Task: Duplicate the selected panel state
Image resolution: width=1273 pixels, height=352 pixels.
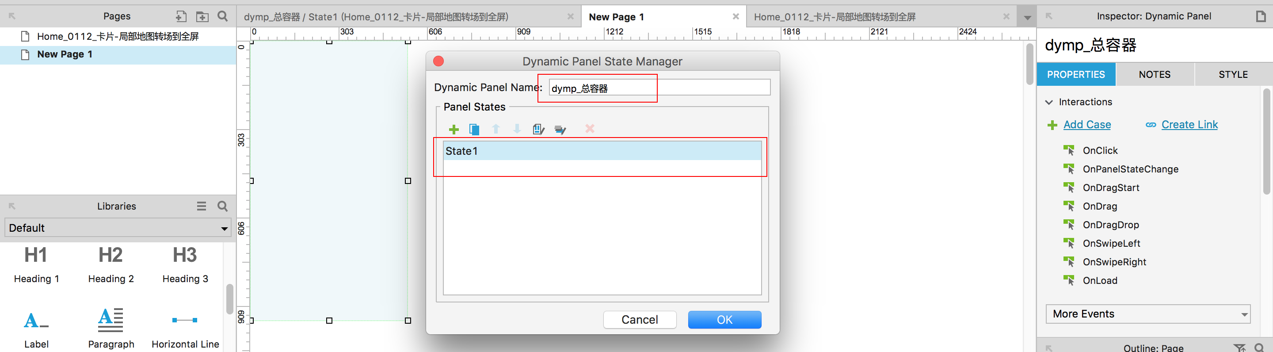Action: tap(474, 130)
